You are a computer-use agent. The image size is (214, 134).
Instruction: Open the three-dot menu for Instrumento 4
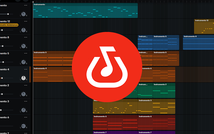tap(26, 69)
